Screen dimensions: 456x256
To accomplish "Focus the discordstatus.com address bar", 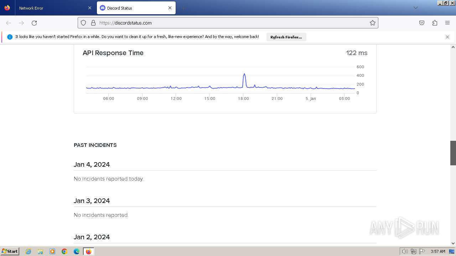I will coord(228,23).
